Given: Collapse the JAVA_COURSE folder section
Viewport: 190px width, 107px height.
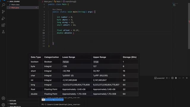Looking at the screenshot, I should pos(15,1).
